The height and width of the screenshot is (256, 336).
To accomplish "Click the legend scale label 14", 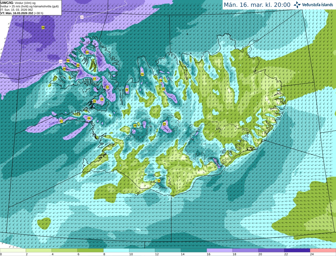I will tap(183, 254).
